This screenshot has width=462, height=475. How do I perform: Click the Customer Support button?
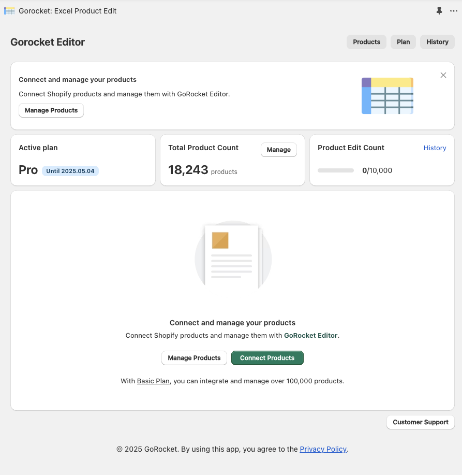tap(421, 422)
